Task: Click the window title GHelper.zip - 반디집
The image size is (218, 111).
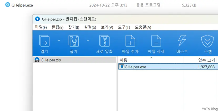Action: pos(69,19)
